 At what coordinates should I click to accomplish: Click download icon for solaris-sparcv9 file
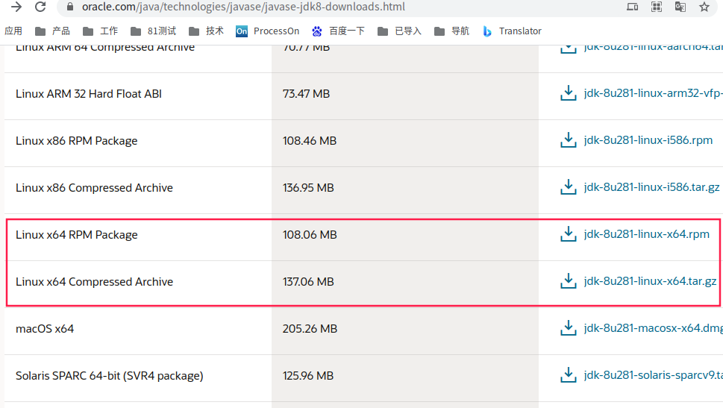click(x=568, y=375)
